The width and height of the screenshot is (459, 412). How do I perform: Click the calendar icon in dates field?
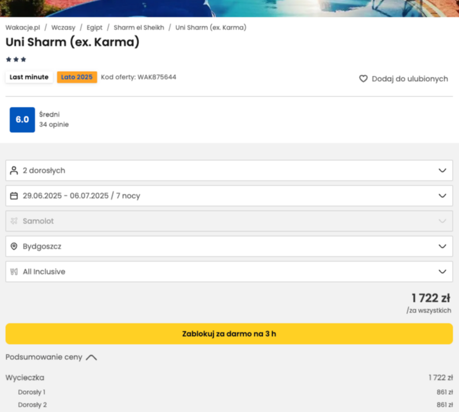(x=14, y=195)
